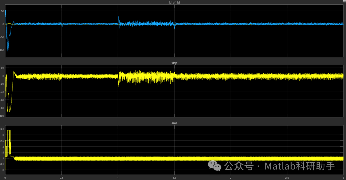Click the '3.5' y-axis tick of the m plot
The height and width of the screenshot is (180, 346).
(x=2, y=129)
